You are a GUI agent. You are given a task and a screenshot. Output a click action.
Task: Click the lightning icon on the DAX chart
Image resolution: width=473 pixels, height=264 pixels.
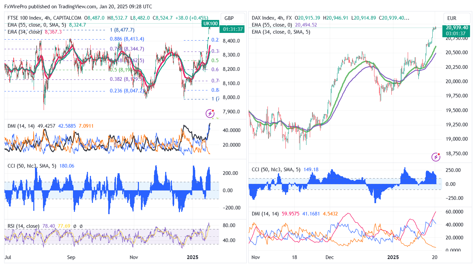[436, 157]
